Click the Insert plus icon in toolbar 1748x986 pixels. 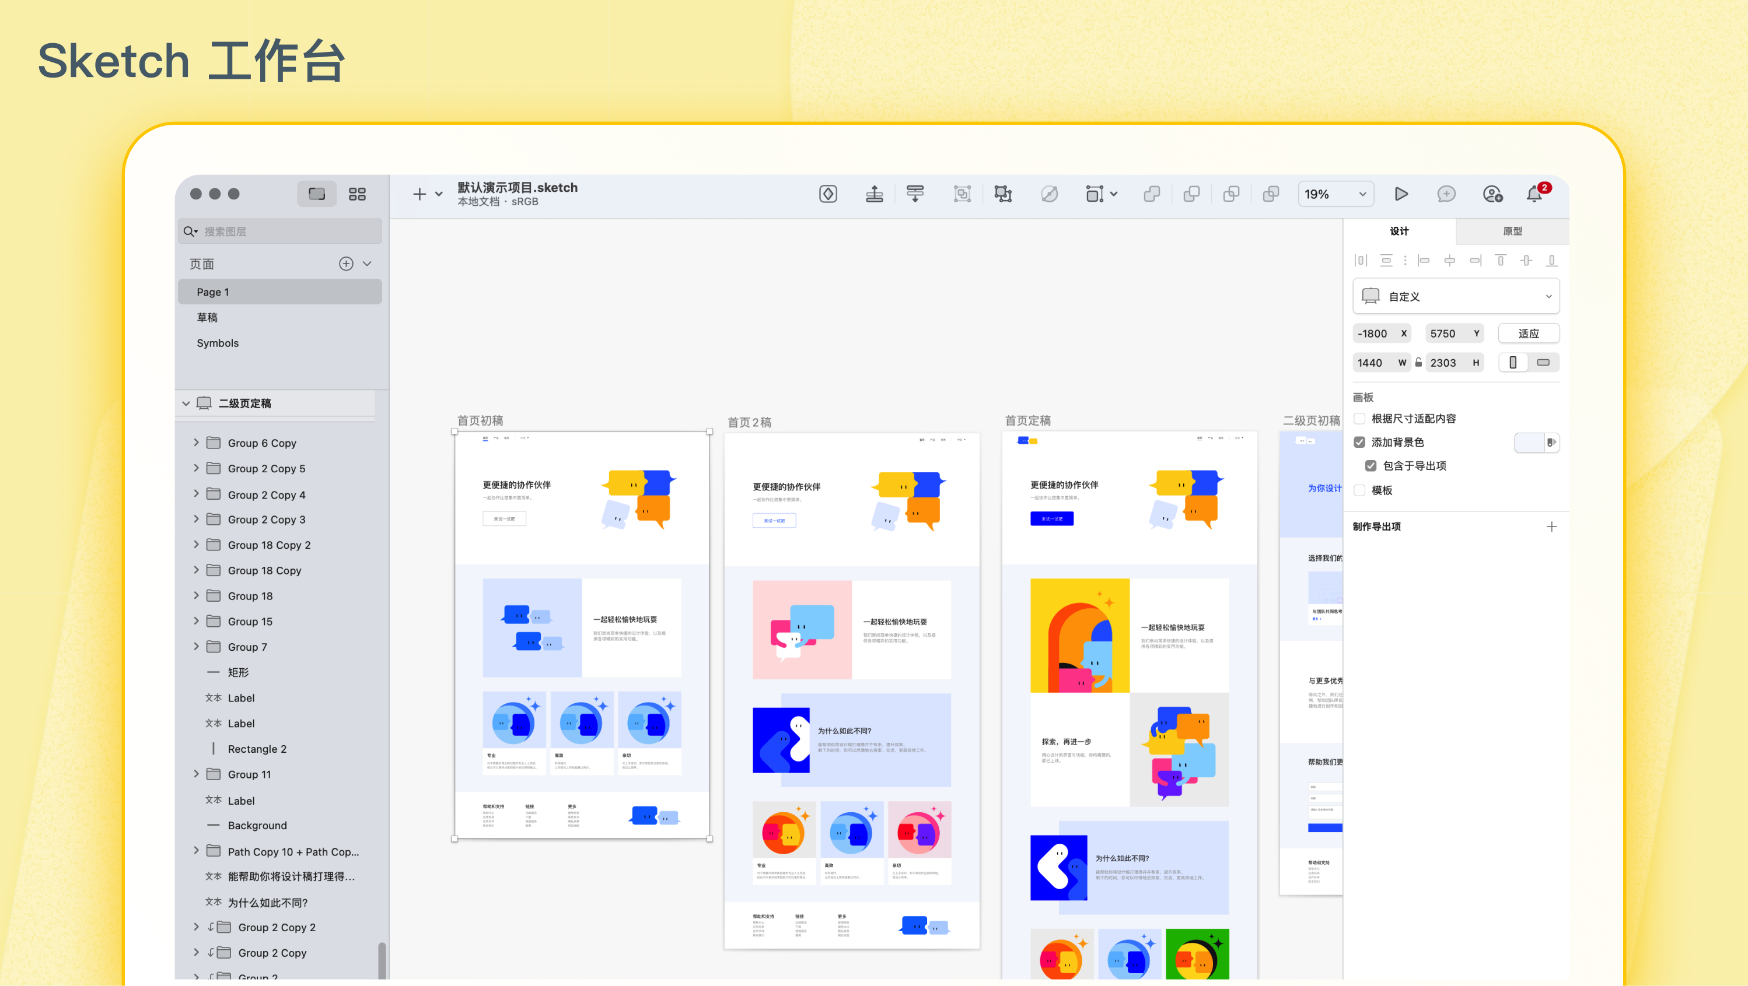[419, 194]
